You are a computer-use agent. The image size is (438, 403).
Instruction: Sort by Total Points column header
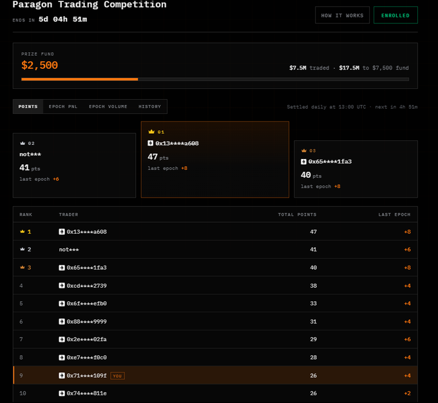(297, 214)
